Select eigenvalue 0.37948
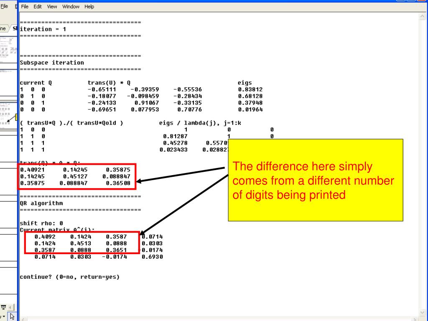428x321 pixels. tap(250, 103)
